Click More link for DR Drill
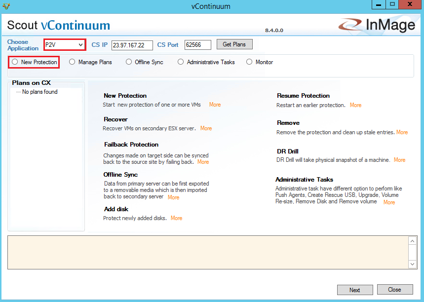Image resolution: width=424 pixels, height=302 pixels. coord(399,160)
